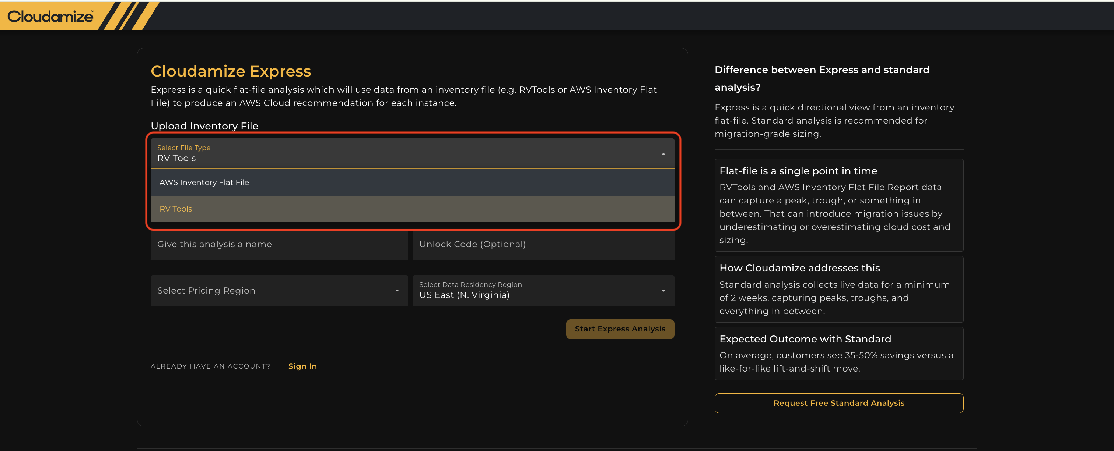Click the Cloudamize Express heading
The height and width of the screenshot is (451, 1114).
click(x=231, y=71)
